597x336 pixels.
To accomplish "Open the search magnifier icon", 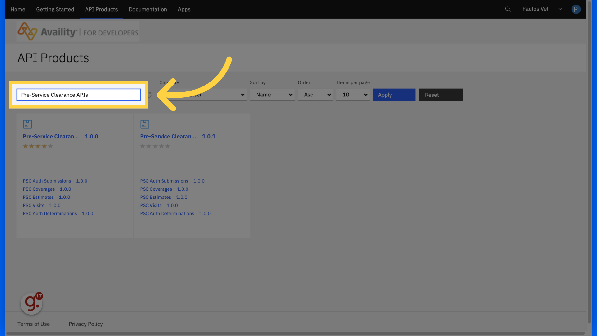I will (x=507, y=9).
